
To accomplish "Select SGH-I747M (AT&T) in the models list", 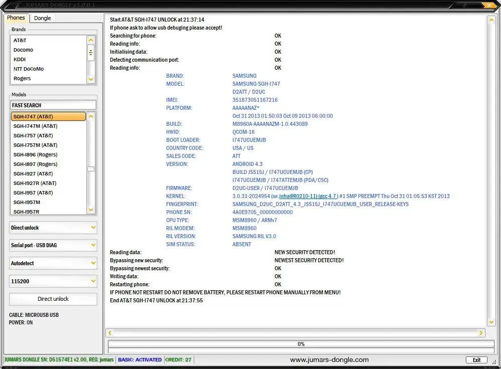I will pyautogui.click(x=36, y=126).
